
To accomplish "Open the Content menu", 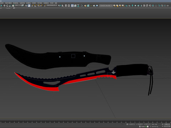I will tap(34, 3).
